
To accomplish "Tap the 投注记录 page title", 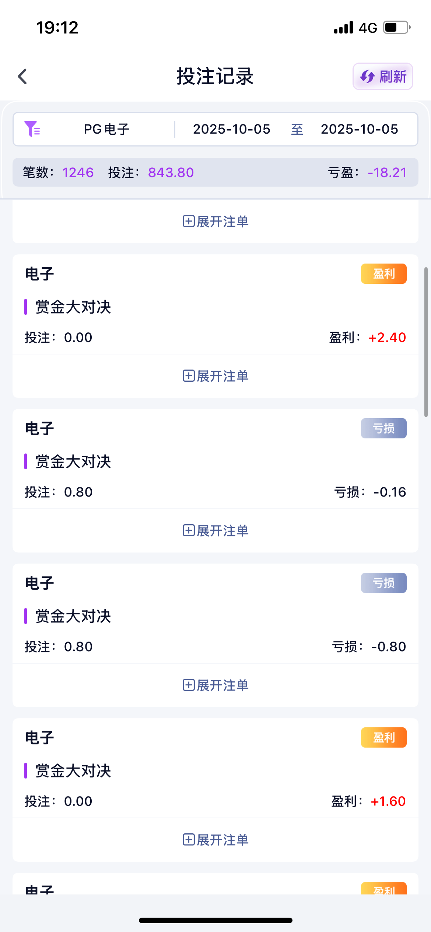I will (215, 77).
